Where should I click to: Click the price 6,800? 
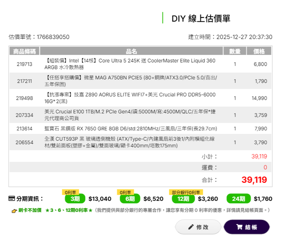260,64
